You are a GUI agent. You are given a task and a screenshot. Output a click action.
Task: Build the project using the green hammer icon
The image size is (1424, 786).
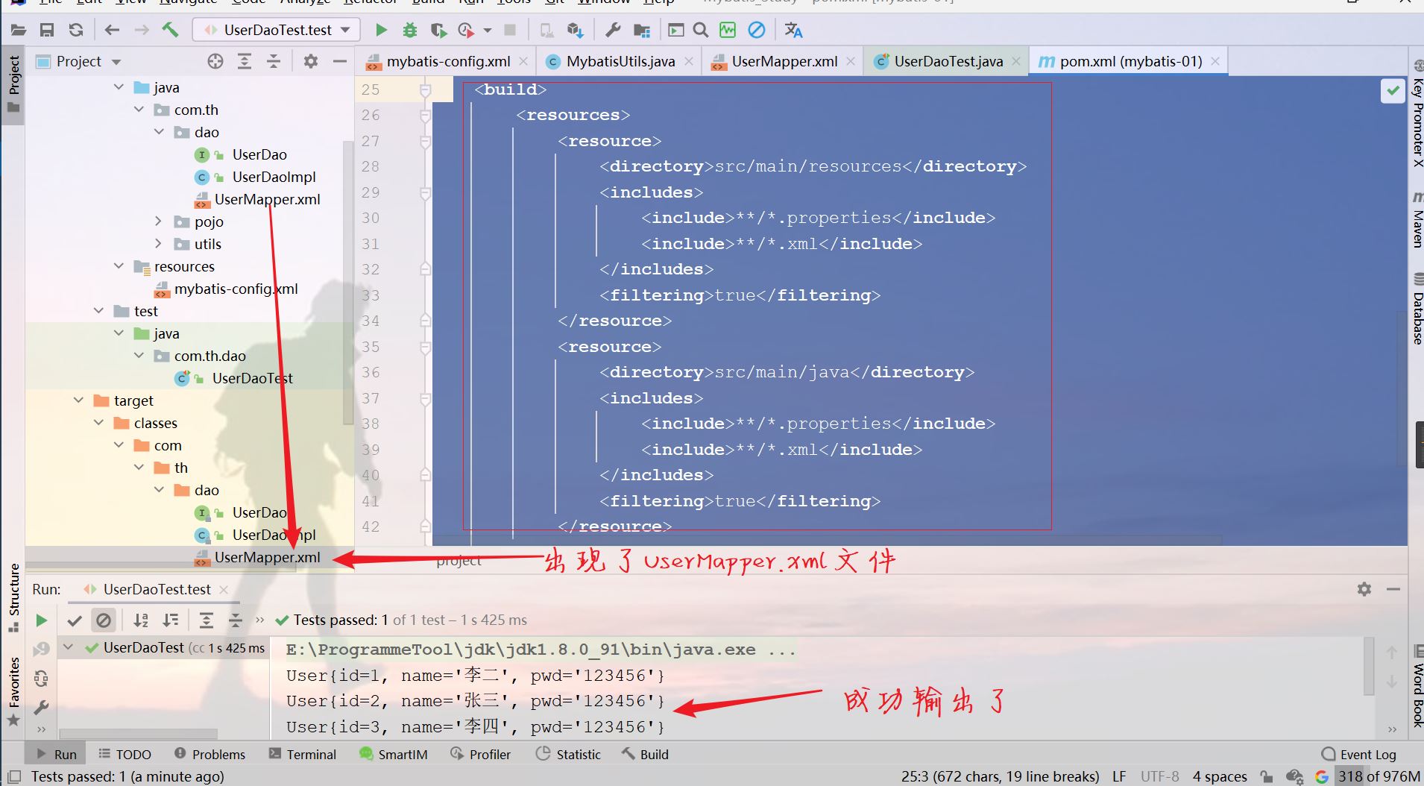(x=171, y=30)
